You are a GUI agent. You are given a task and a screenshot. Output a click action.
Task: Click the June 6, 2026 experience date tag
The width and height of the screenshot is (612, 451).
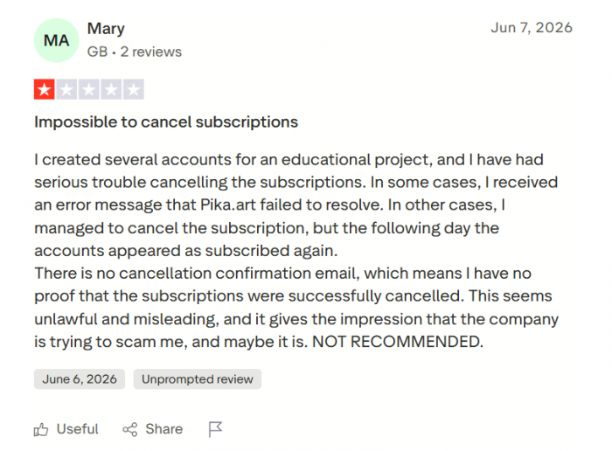pos(80,379)
